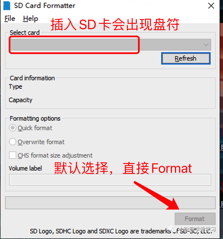The height and width of the screenshot is (239, 223).
Task: Open the File menu
Action: (10, 19)
